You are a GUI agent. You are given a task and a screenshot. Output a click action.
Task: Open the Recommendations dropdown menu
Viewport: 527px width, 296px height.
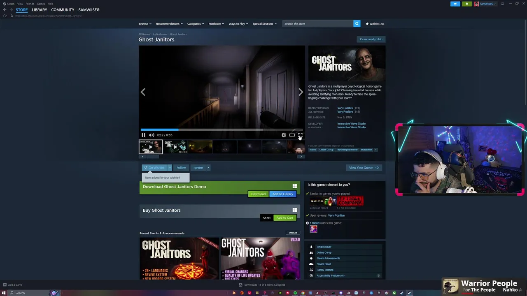[x=169, y=23]
